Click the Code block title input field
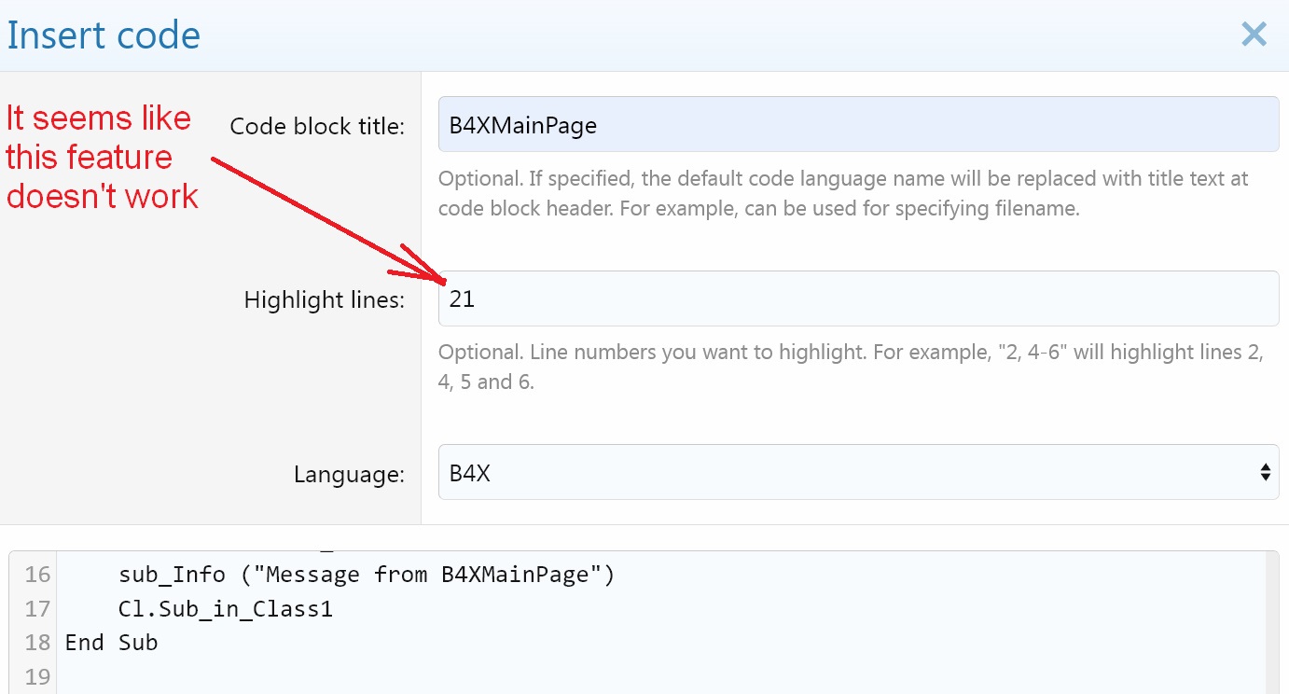Viewport: 1289px width, 694px height. coord(858,124)
